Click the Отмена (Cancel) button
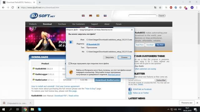The width and height of the screenshot is (200, 112). tap(124, 57)
